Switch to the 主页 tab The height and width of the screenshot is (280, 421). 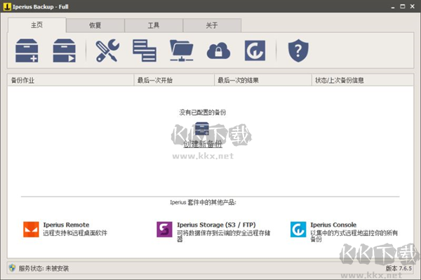(36, 25)
